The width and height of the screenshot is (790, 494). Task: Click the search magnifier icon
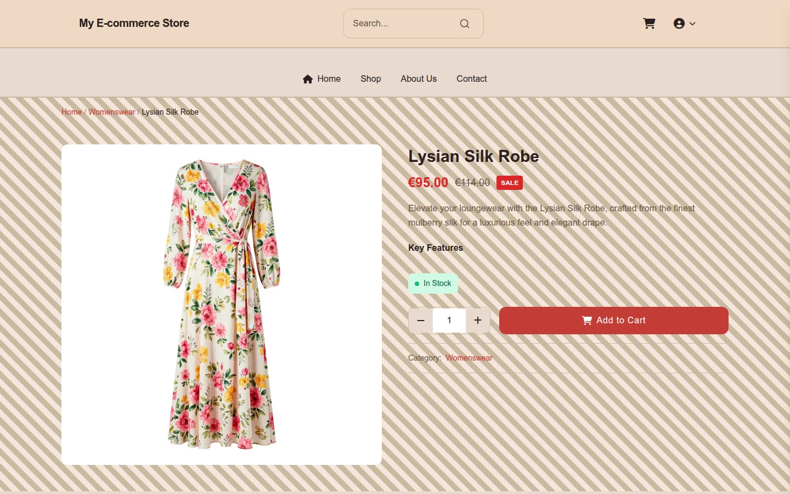pyautogui.click(x=465, y=24)
